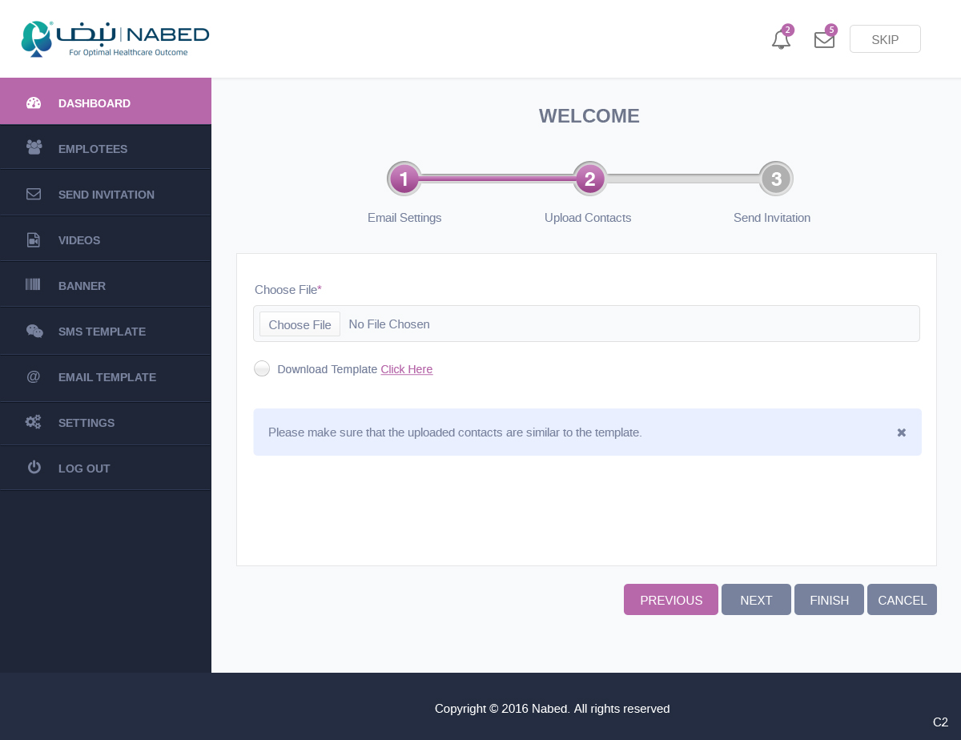Dismiss the template reminder alert

point(902,432)
